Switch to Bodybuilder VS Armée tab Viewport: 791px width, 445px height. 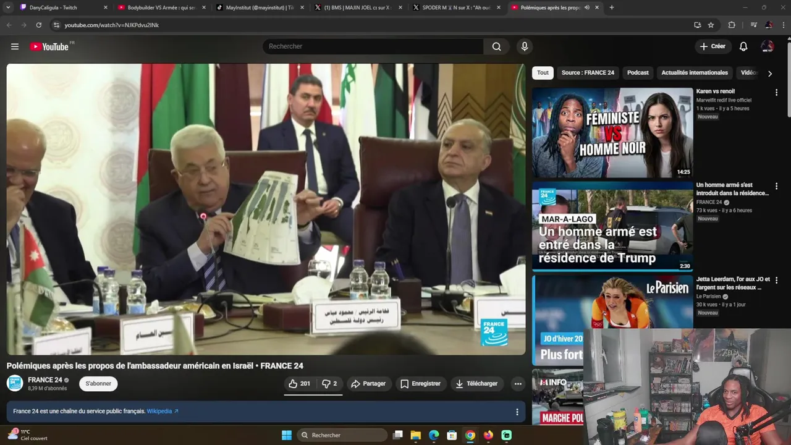(x=161, y=7)
